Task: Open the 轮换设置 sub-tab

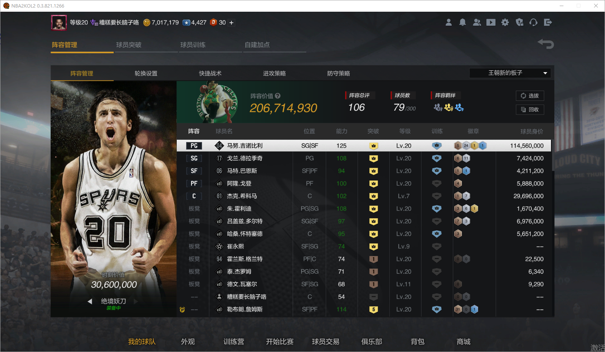Action: (x=146, y=73)
